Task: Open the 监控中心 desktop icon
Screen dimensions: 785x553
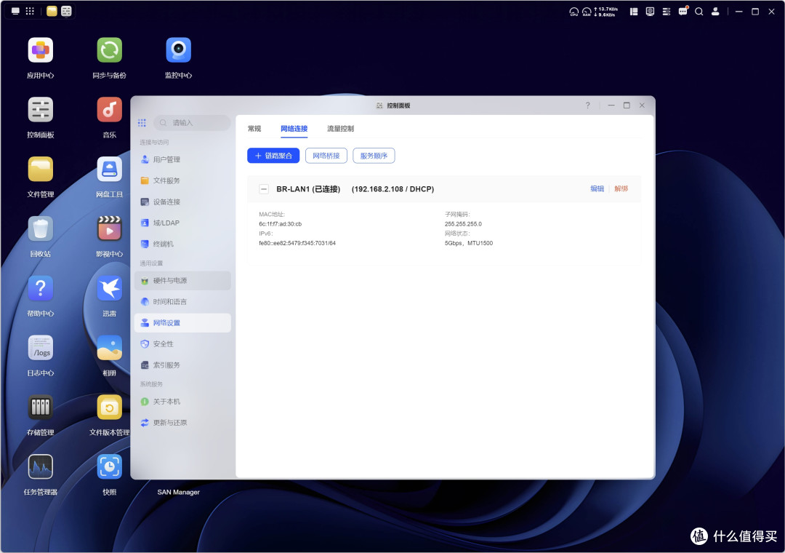Action: click(178, 50)
